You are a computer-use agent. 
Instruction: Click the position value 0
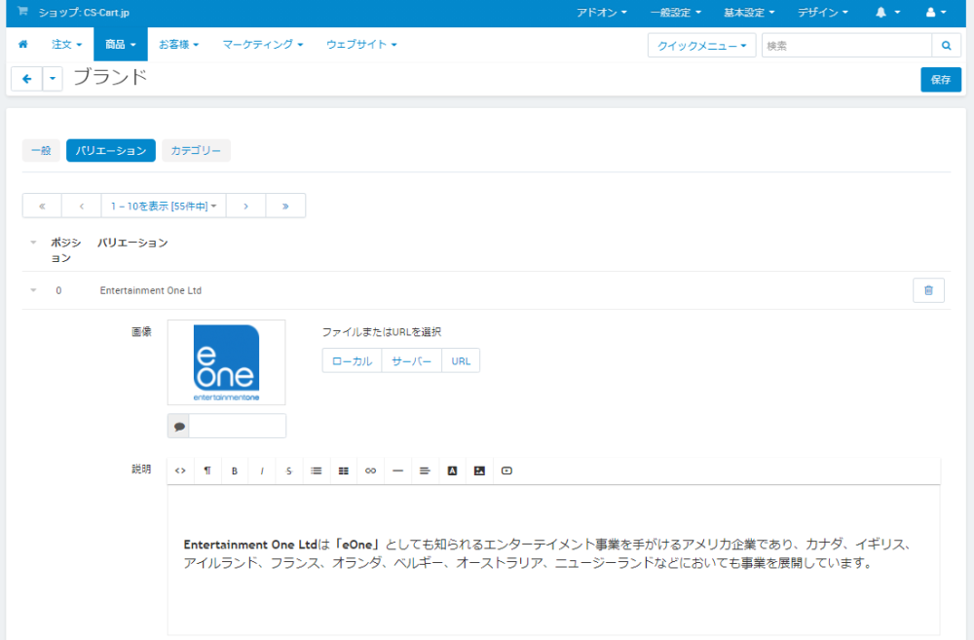coord(59,290)
